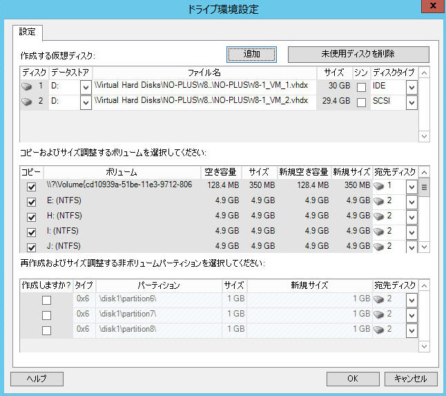
Task: Click the ファイル名 column header
Action: (x=205, y=72)
